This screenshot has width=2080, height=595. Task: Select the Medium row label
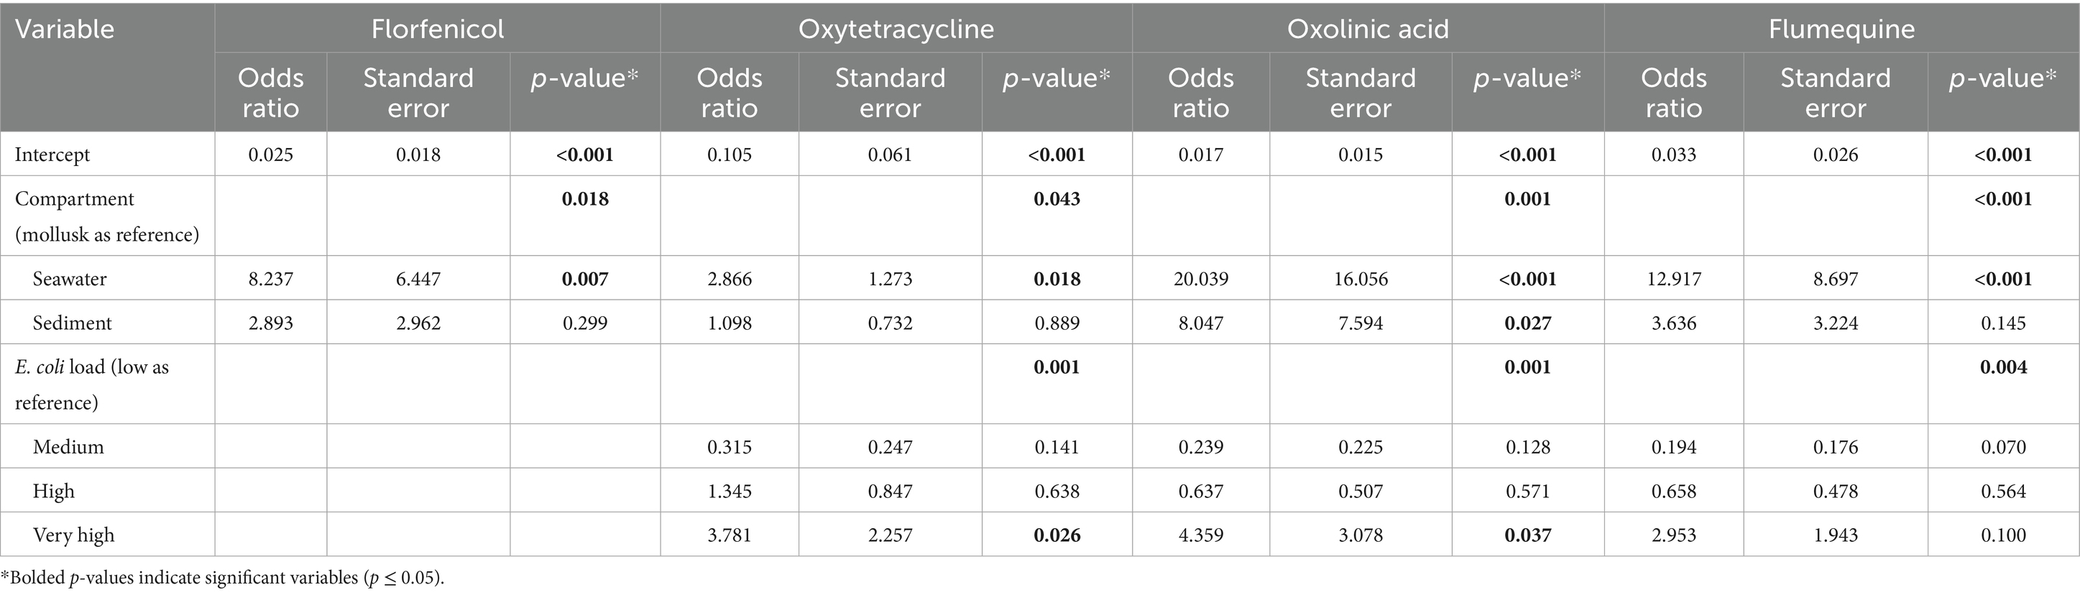point(68,447)
